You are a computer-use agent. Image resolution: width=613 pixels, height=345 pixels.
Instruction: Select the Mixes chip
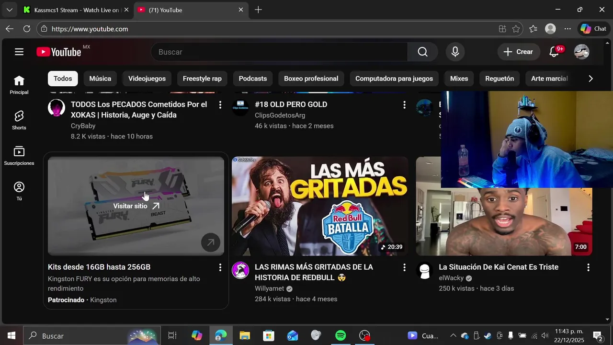(x=459, y=79)
